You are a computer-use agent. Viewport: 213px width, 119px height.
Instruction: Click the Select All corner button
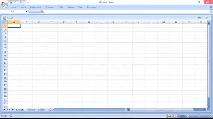pyautogui.click(x=5, y=22)
